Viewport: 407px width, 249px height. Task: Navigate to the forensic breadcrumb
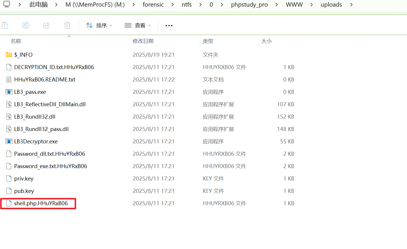click(x=153, y=5)
